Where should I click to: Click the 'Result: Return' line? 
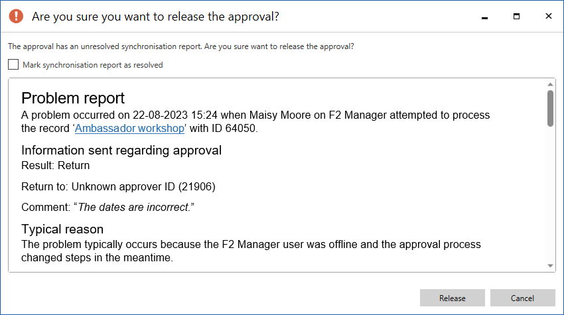point(56,165)
